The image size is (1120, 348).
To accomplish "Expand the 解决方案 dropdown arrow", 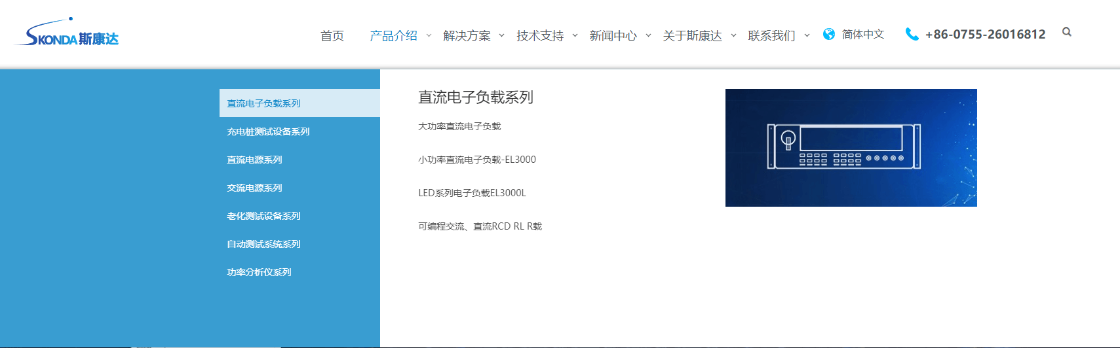I will click(501, 35).
